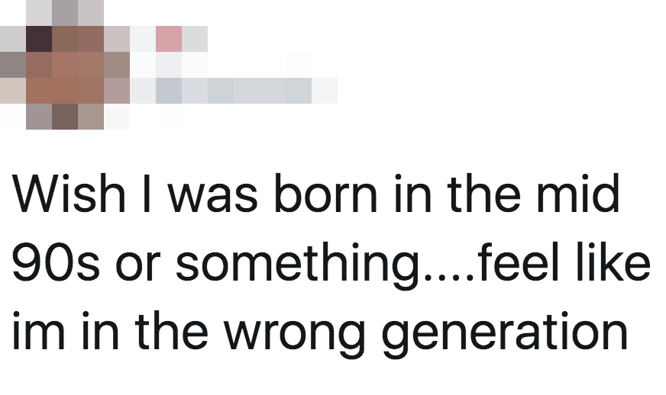Image resolution: width=666 pixels, height=395 pixels.
Task: Click the word "im" starting the last line
Action: (39, 331)
